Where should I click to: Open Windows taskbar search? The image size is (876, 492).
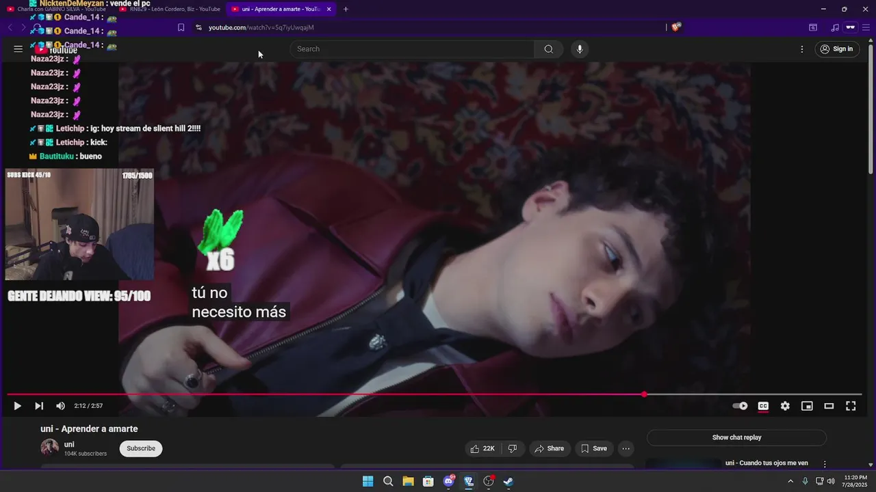click(x=388, y=481)
